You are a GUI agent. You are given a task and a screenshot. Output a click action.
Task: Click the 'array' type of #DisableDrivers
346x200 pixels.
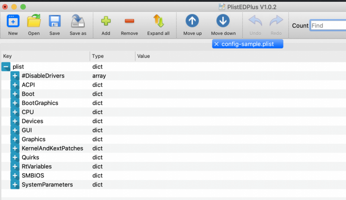99,76
